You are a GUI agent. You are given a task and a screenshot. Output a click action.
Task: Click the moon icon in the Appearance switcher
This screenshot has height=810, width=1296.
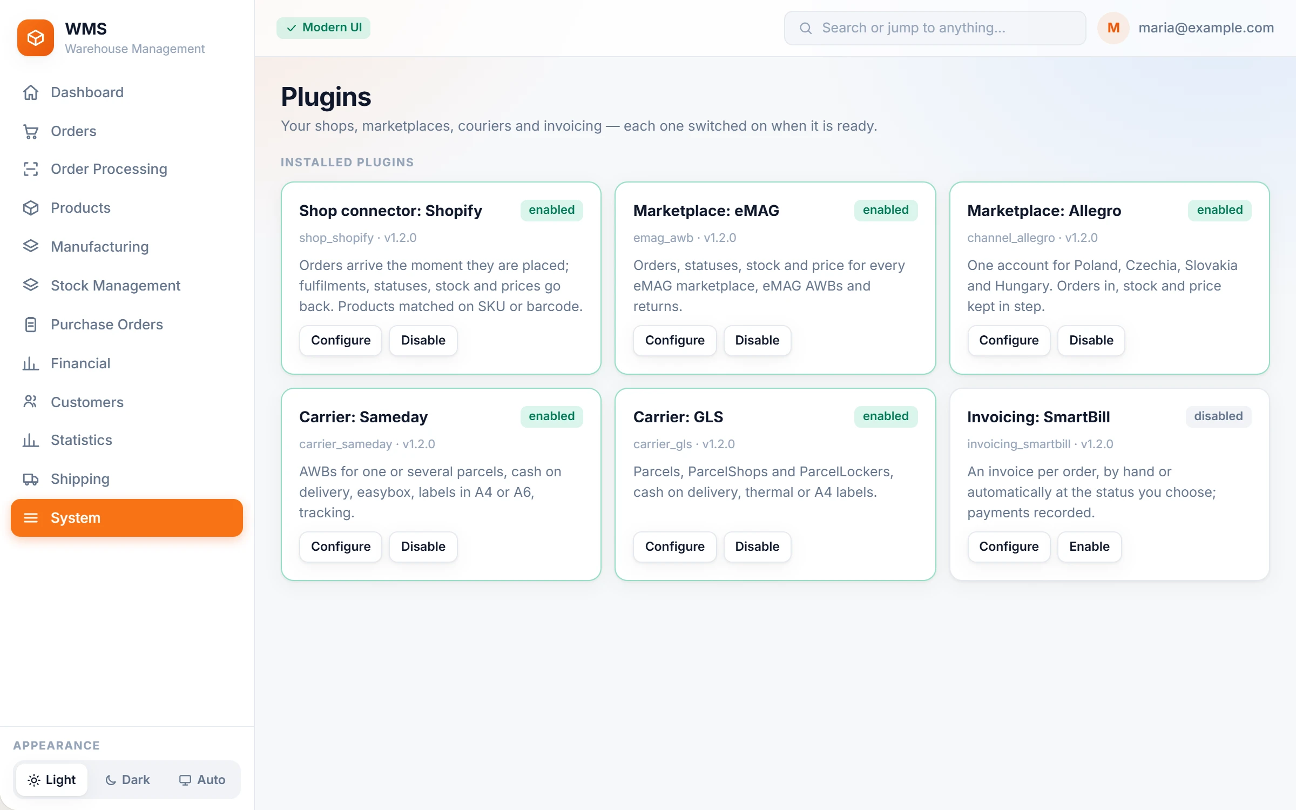coord(111,780)
